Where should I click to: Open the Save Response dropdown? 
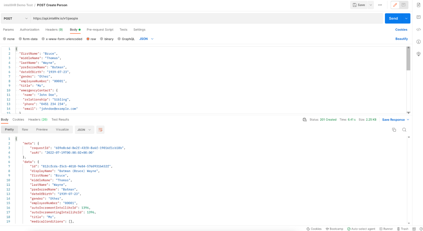396,120
